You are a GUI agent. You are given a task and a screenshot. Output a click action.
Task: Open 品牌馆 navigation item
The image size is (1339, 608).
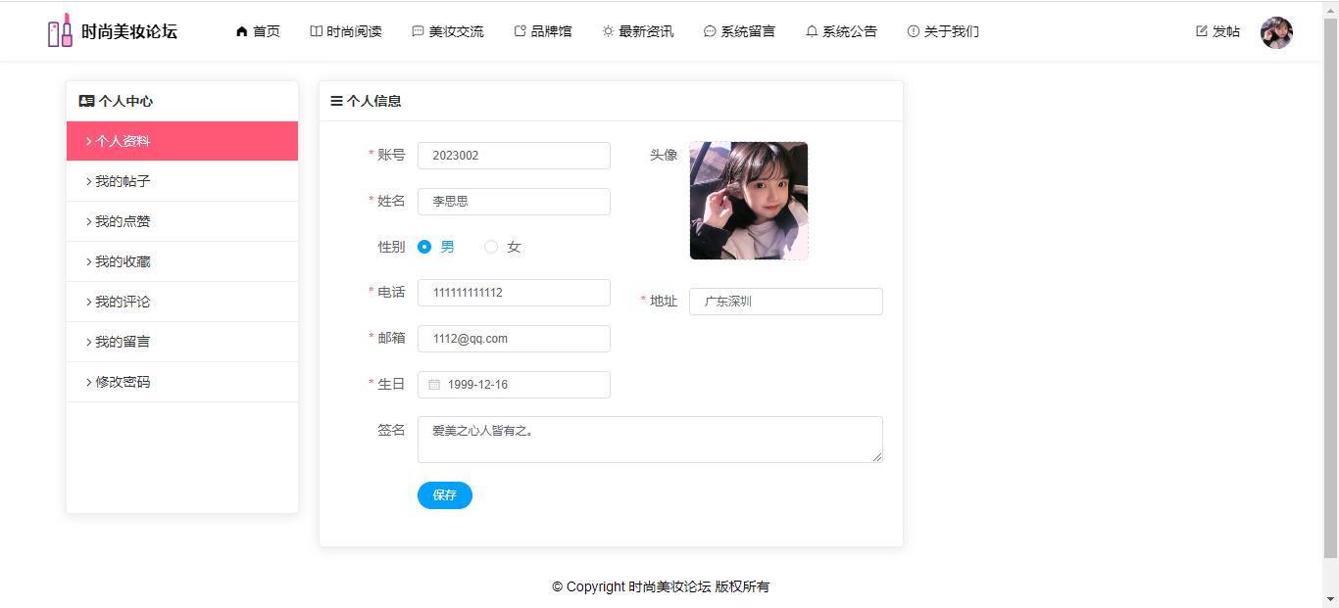point(543,31)
